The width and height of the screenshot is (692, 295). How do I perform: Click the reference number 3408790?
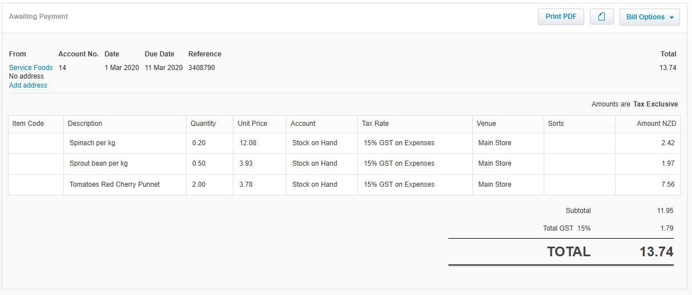tap(201, 68)
